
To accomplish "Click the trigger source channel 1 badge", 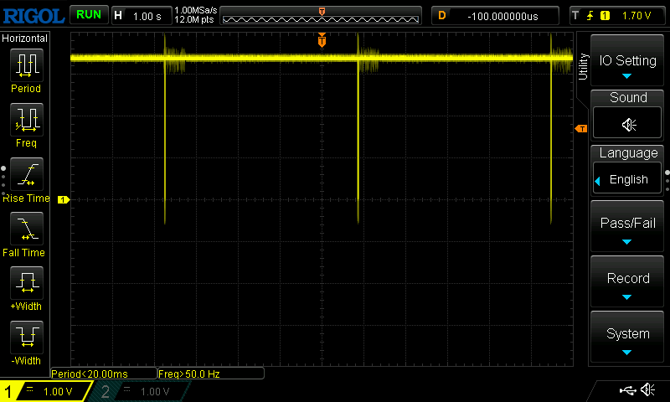I will 605,16.
